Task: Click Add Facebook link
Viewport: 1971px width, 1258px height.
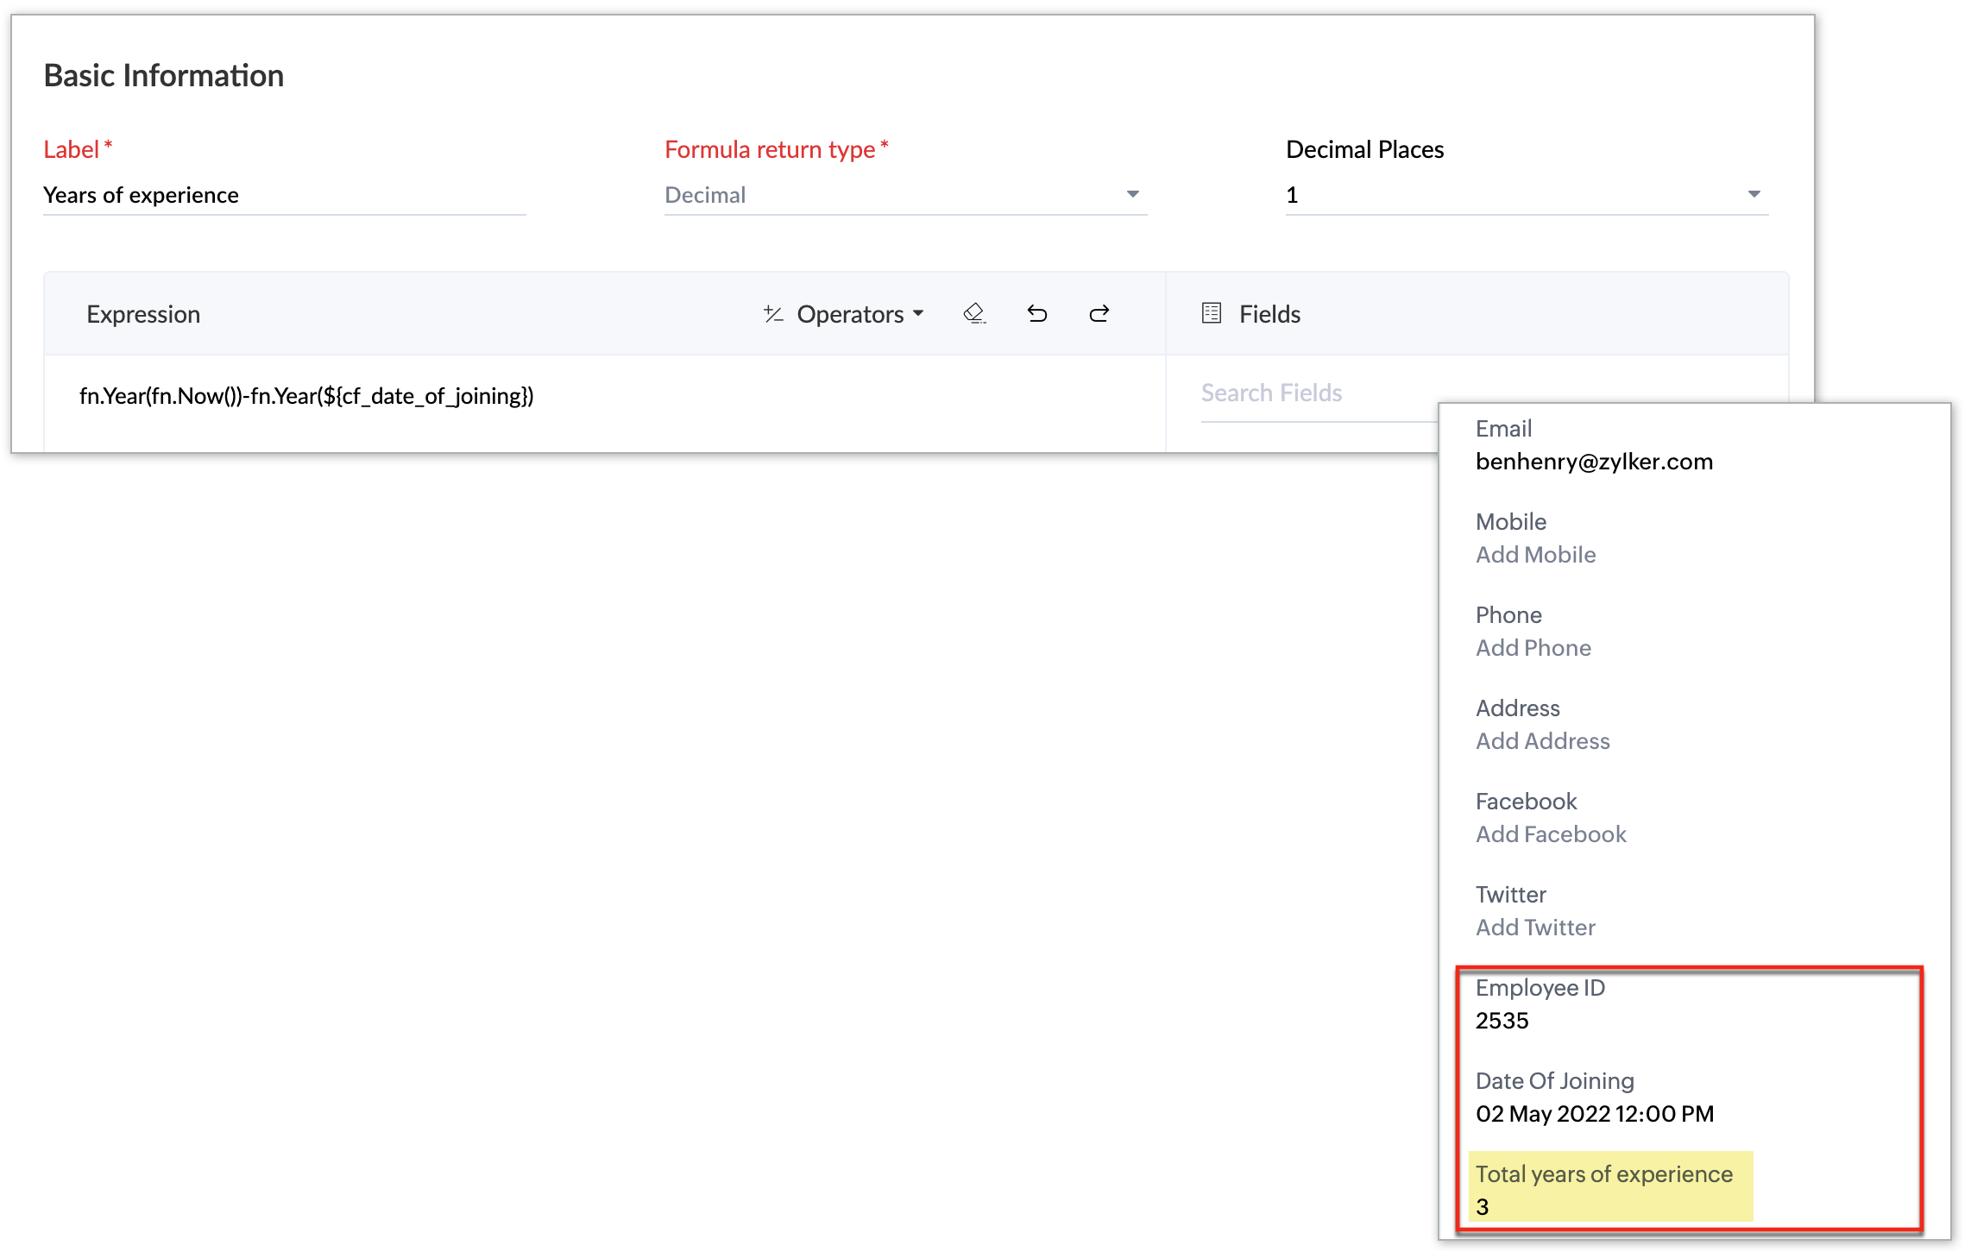Action: click(1550, 834)
